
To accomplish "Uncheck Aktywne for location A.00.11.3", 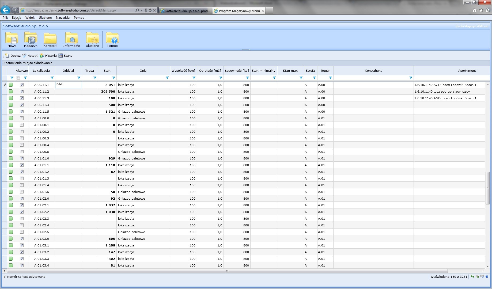I will point(22,98).
